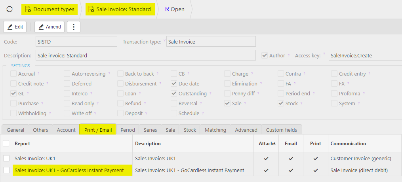Tick the select-all checkbox in table header

6,143
